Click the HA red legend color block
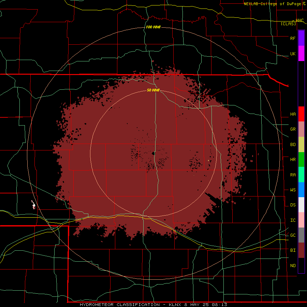 coord(301,114)
